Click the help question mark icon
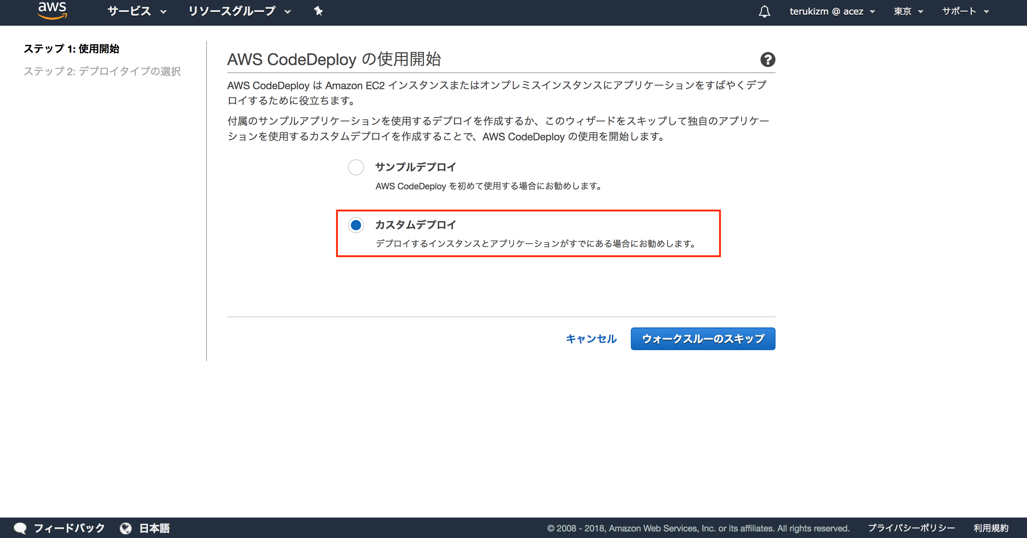The height and width of the screenshot is (538, 1027). pos(768,60)
